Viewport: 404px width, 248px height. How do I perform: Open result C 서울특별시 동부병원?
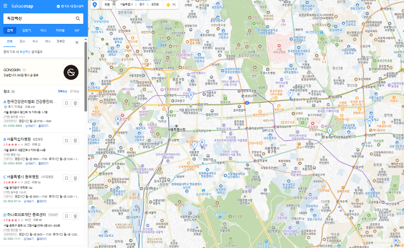click(x=23, y=177)
